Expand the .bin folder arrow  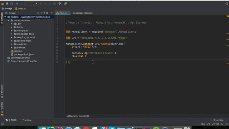pos(11,24)
